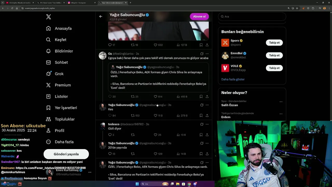Open Listeler in sidebar
Screen dimensions: 332x187
(x=57, y=96)
